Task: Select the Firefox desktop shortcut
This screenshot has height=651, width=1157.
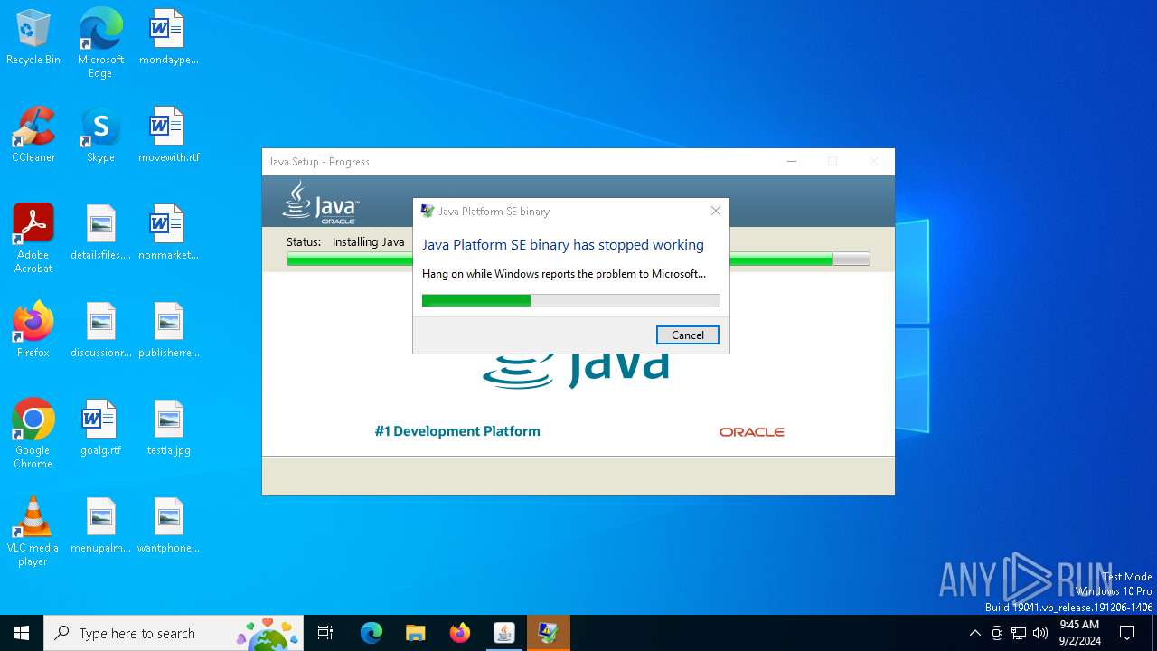Action: click(33, 331)
